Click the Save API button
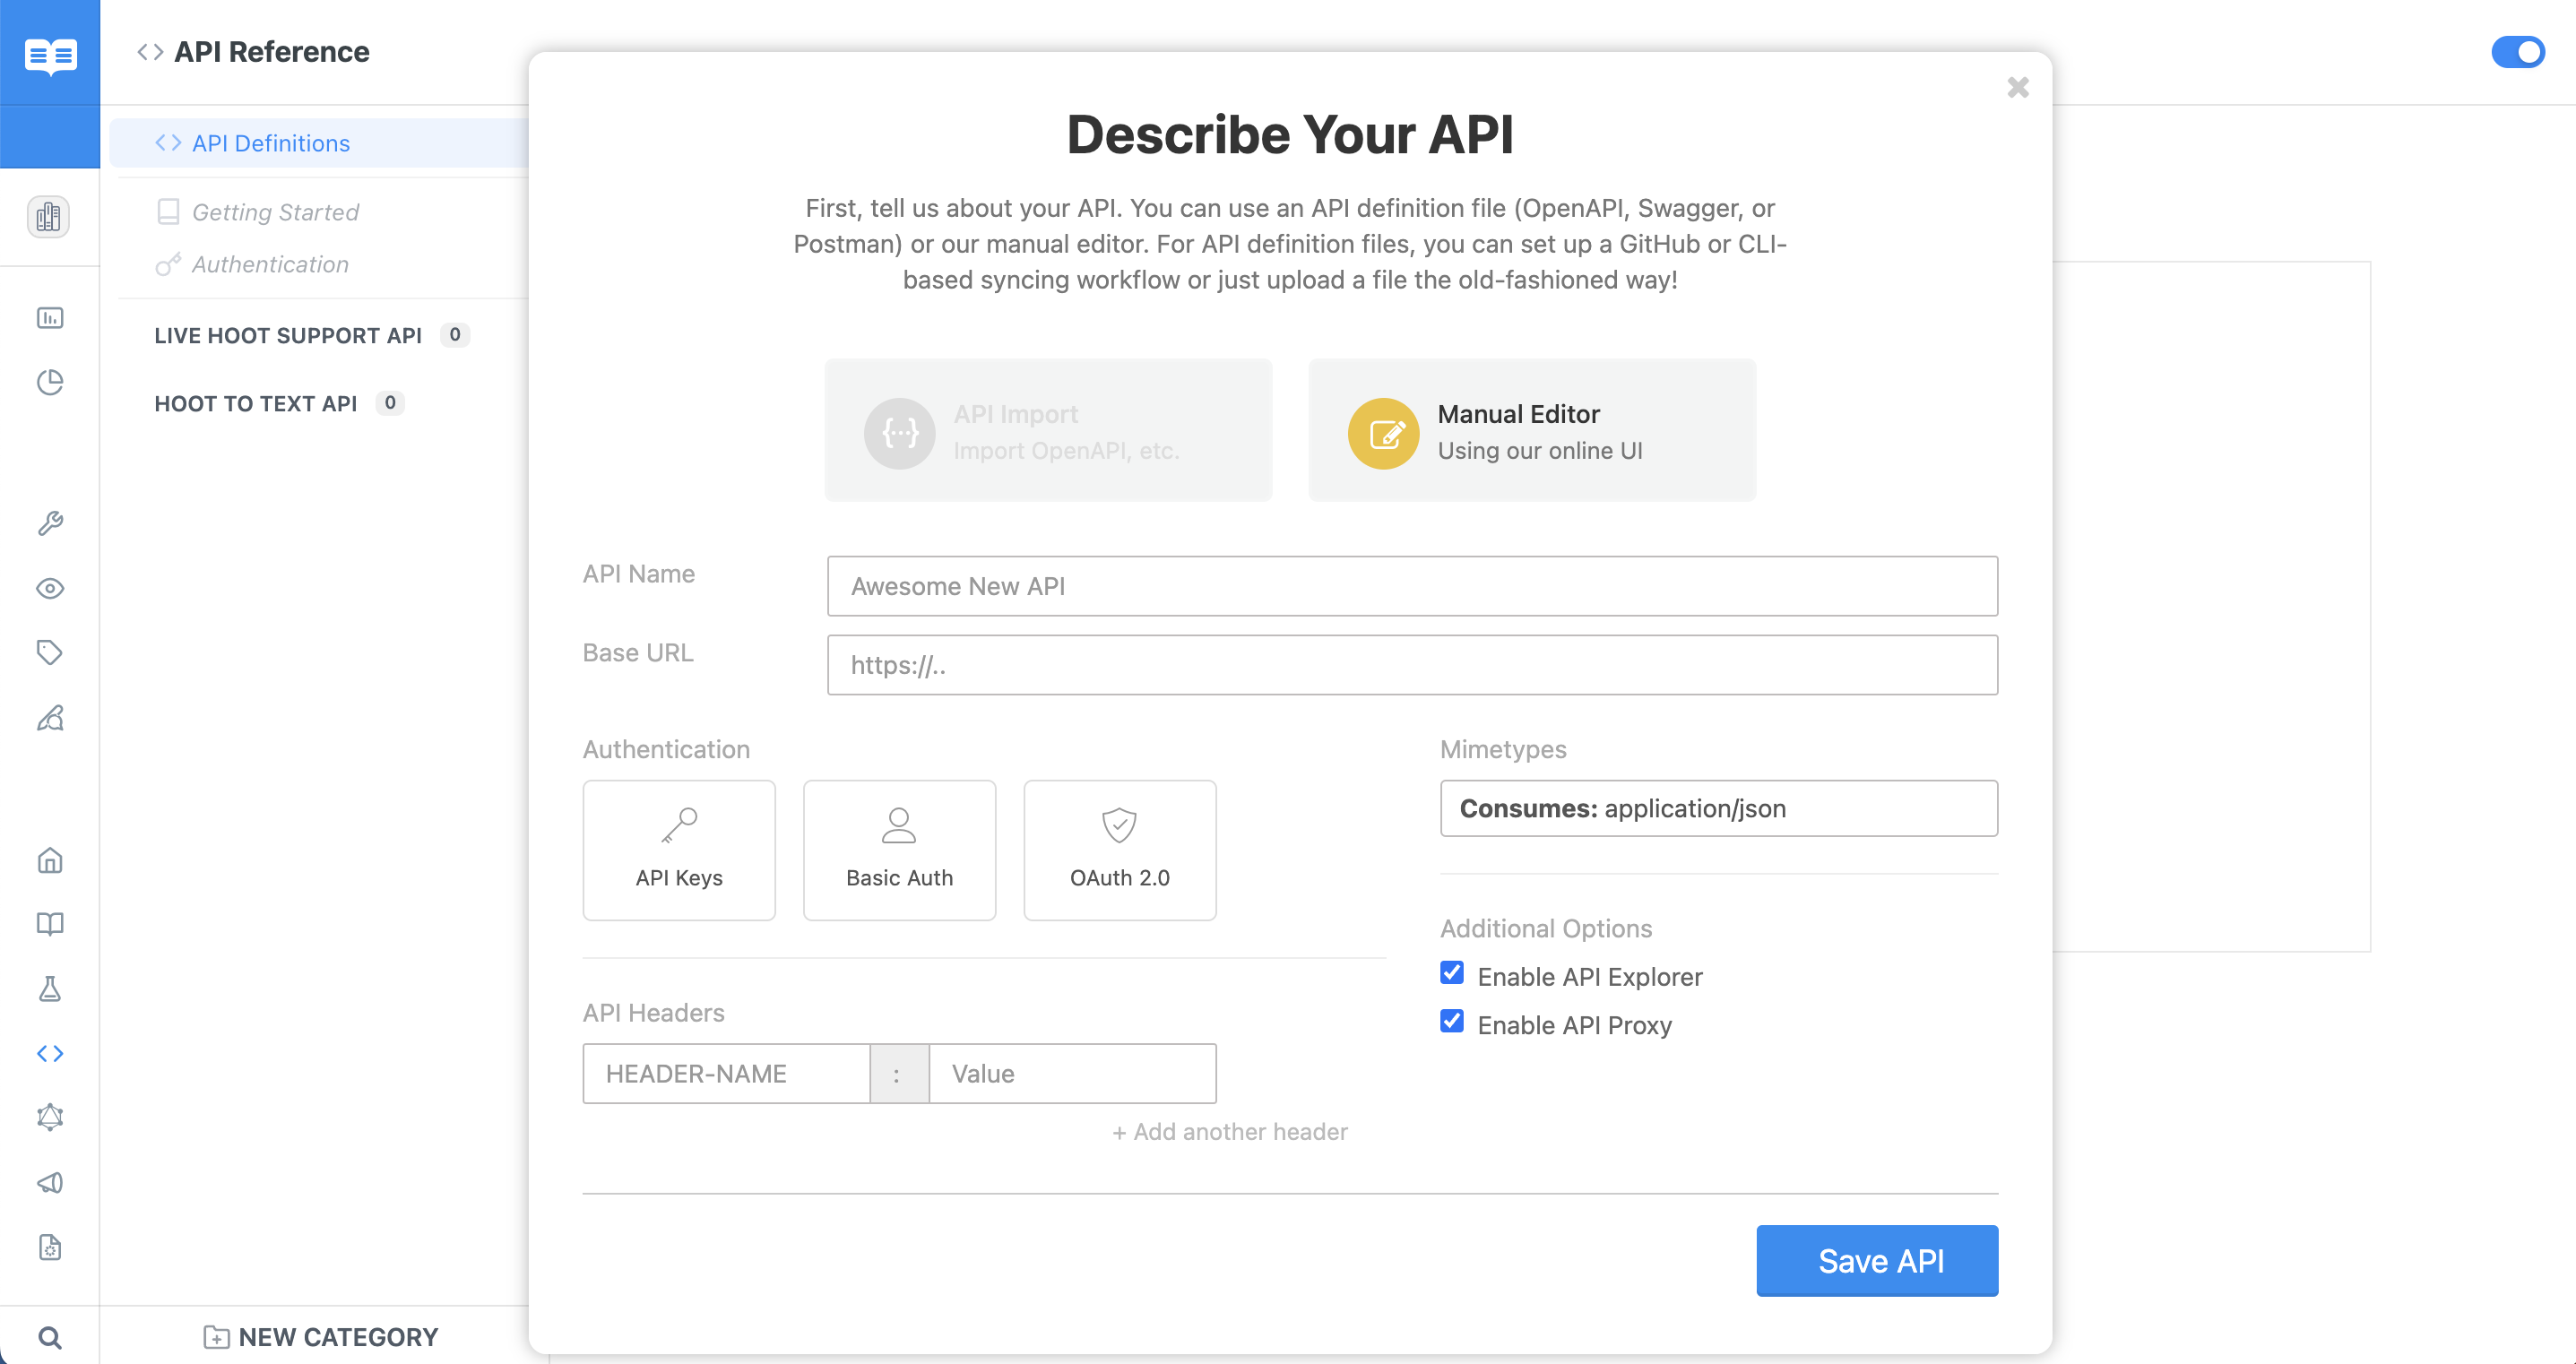2576x1364 pixels. click(1877, 1260)
